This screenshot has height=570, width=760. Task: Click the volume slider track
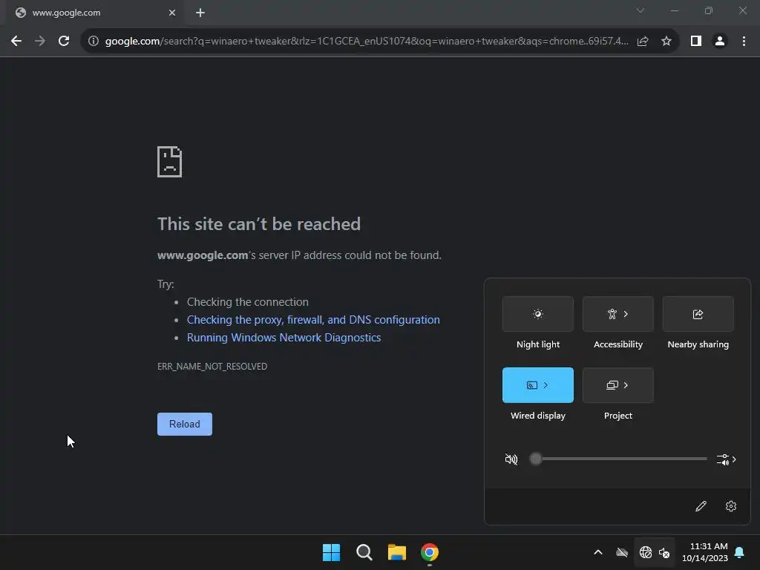[618, 459]
